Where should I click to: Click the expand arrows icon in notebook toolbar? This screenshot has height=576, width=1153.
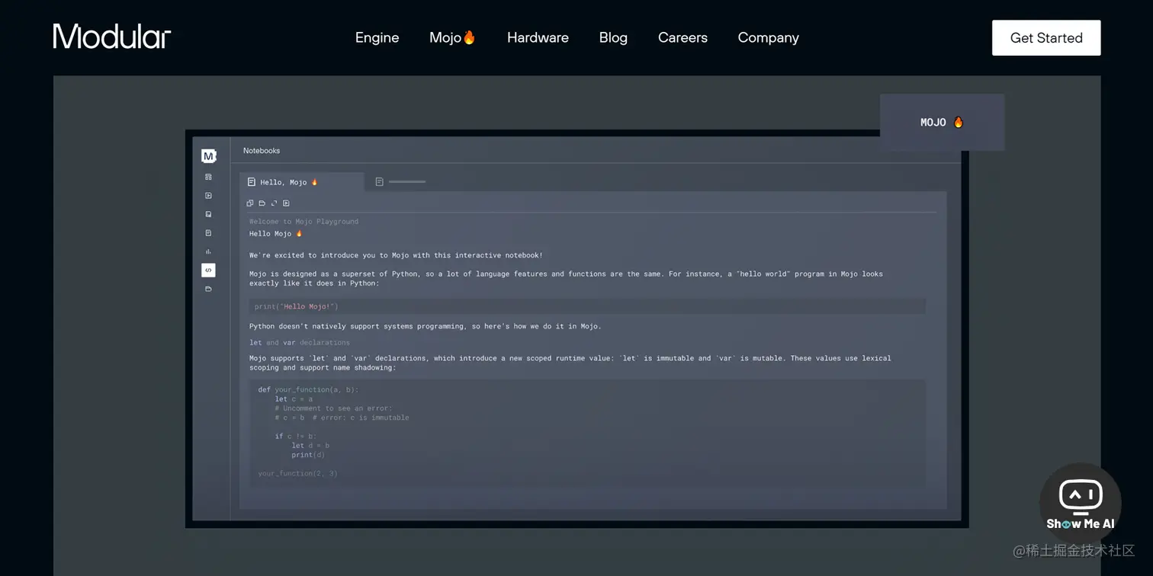click(x=274, y=203)
